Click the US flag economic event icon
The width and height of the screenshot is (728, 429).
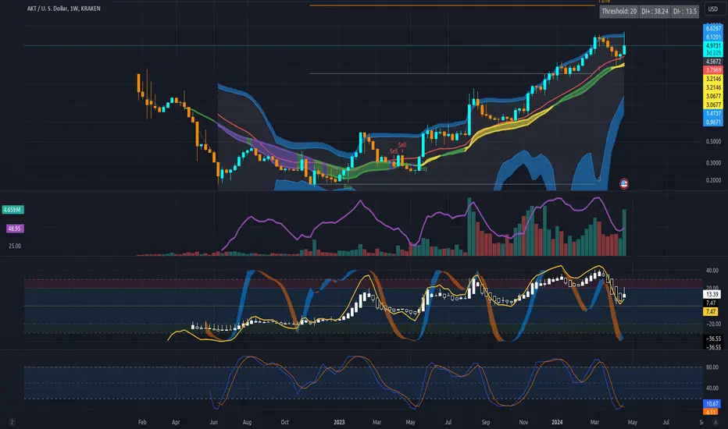pyautogui.click(x=624, y=184)
